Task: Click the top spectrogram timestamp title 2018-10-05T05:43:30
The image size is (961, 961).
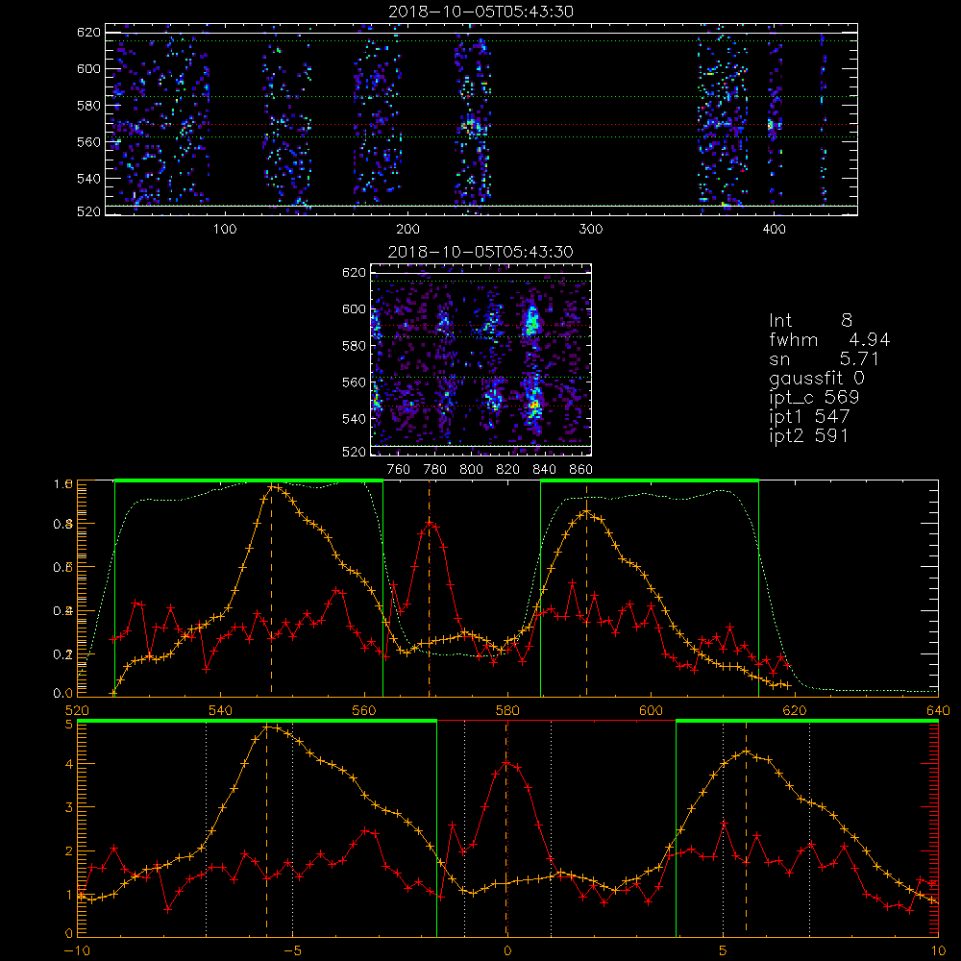Action: [x=480, y=12]
